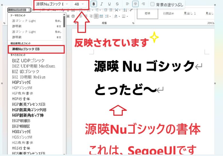The width and height of the screenshot is (223, 156).
Task: Toggle distributed alignment in paragraph group
Action: [101, 16]
